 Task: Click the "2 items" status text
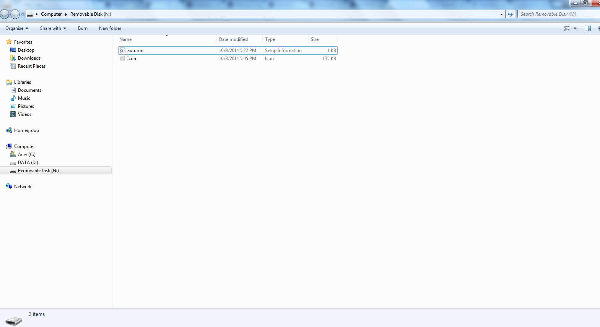pos(37,314)
